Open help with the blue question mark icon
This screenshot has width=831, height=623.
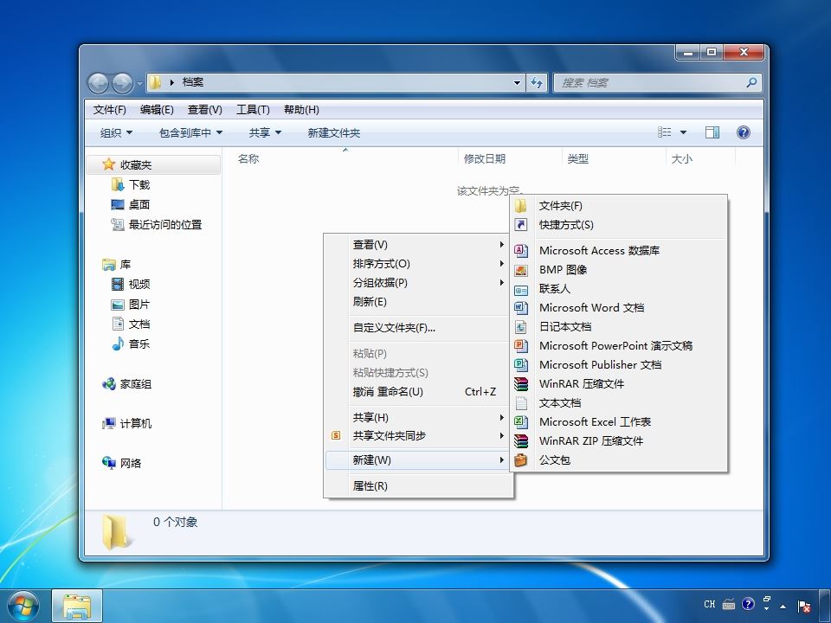[743, 132]
